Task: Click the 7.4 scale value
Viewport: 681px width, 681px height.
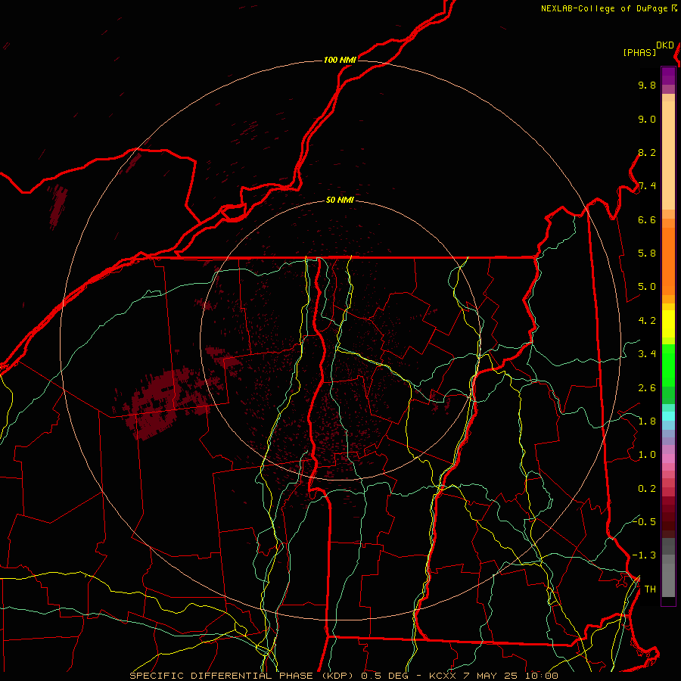Action: click(647, 186)
